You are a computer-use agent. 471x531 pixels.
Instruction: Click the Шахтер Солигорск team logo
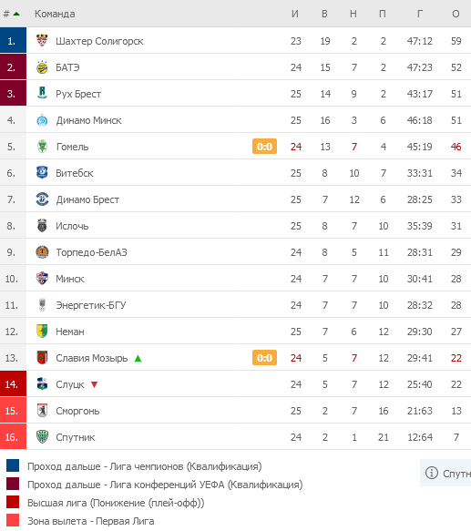click(42, 41)
